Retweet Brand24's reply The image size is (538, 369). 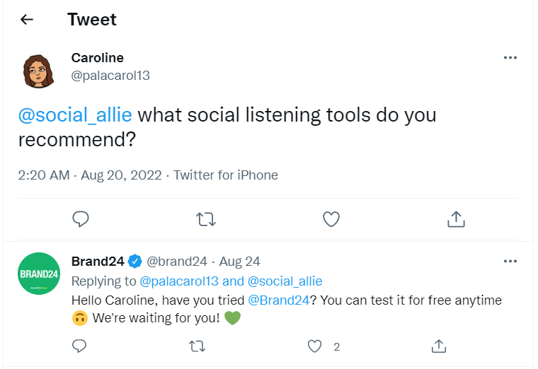click(x=198, y=346)
